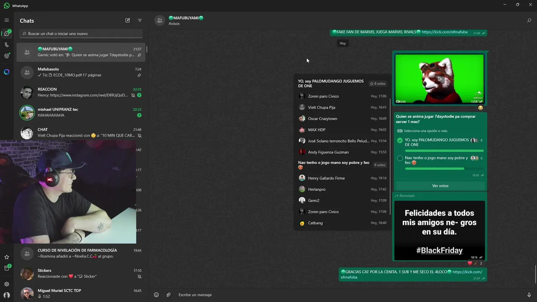
Task: Open the MAFUBUYAMI chat in list
Action: click(x=81, y=52)
